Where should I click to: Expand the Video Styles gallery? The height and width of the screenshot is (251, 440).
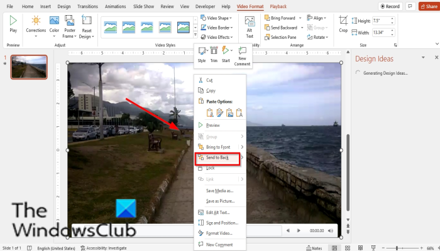coord(195,35)
